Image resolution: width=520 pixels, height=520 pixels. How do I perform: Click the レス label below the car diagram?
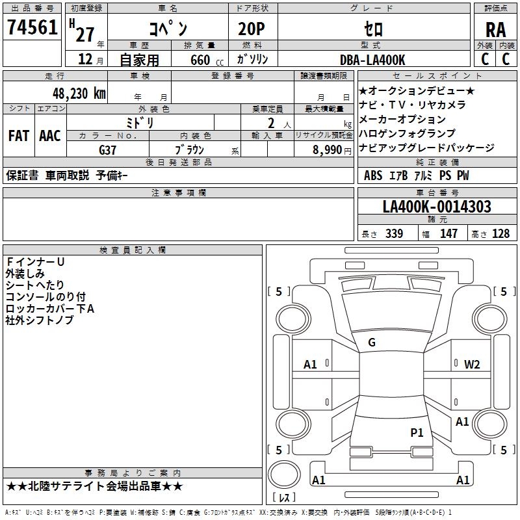coord(283,499)
